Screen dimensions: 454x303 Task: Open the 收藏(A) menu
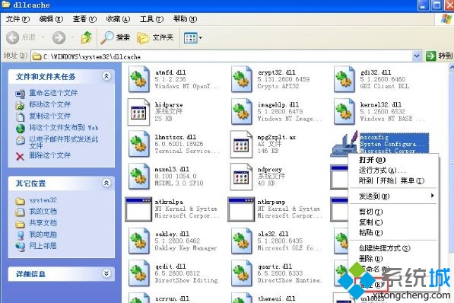coord(118,19)
